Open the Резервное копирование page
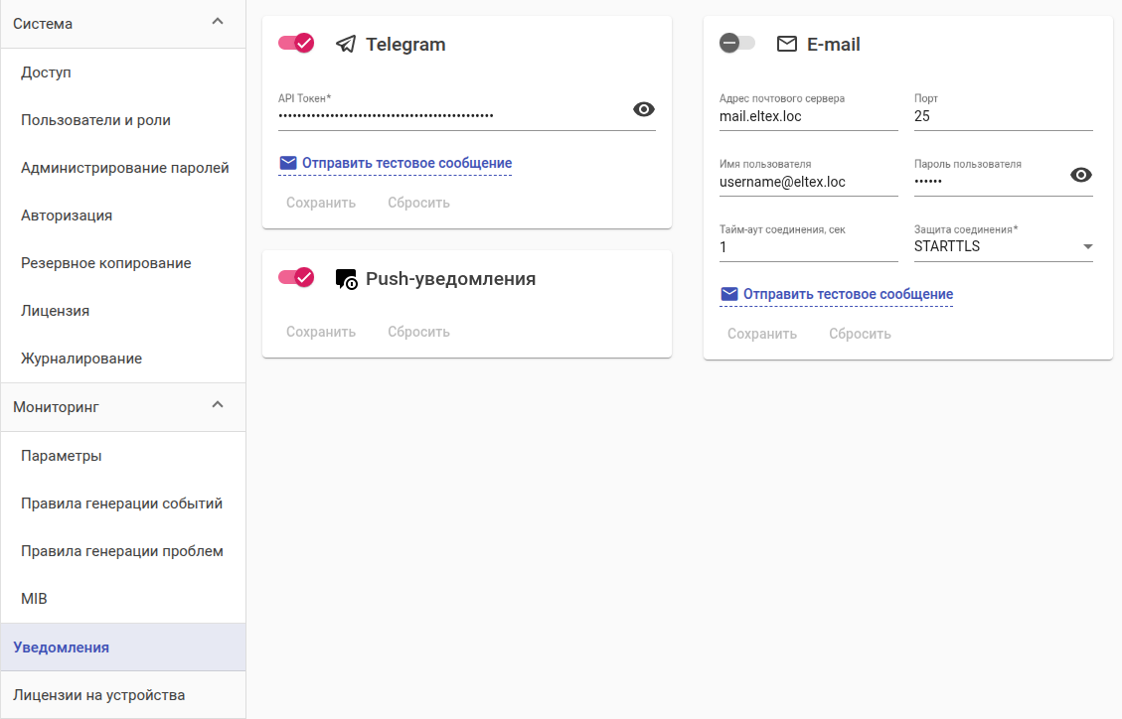Screen dimensions: 1122x719 [105, 263]
